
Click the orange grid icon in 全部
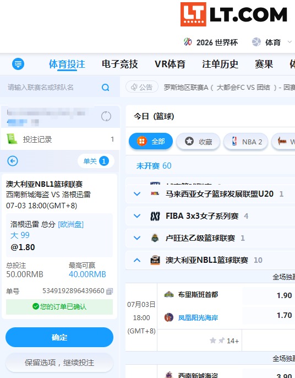pyautogui.click(x=142, y=141)
